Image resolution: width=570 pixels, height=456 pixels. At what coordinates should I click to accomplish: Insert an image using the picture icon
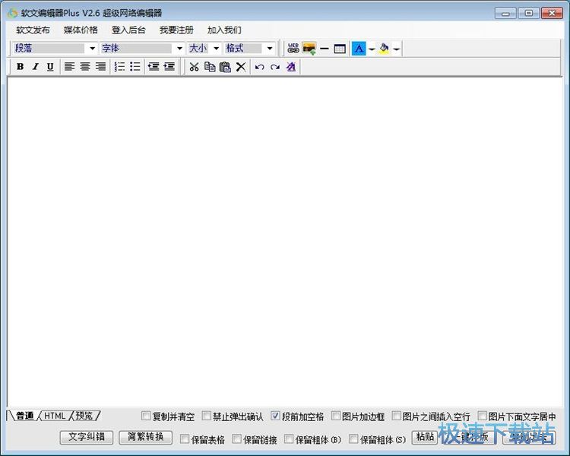[309, 49]
